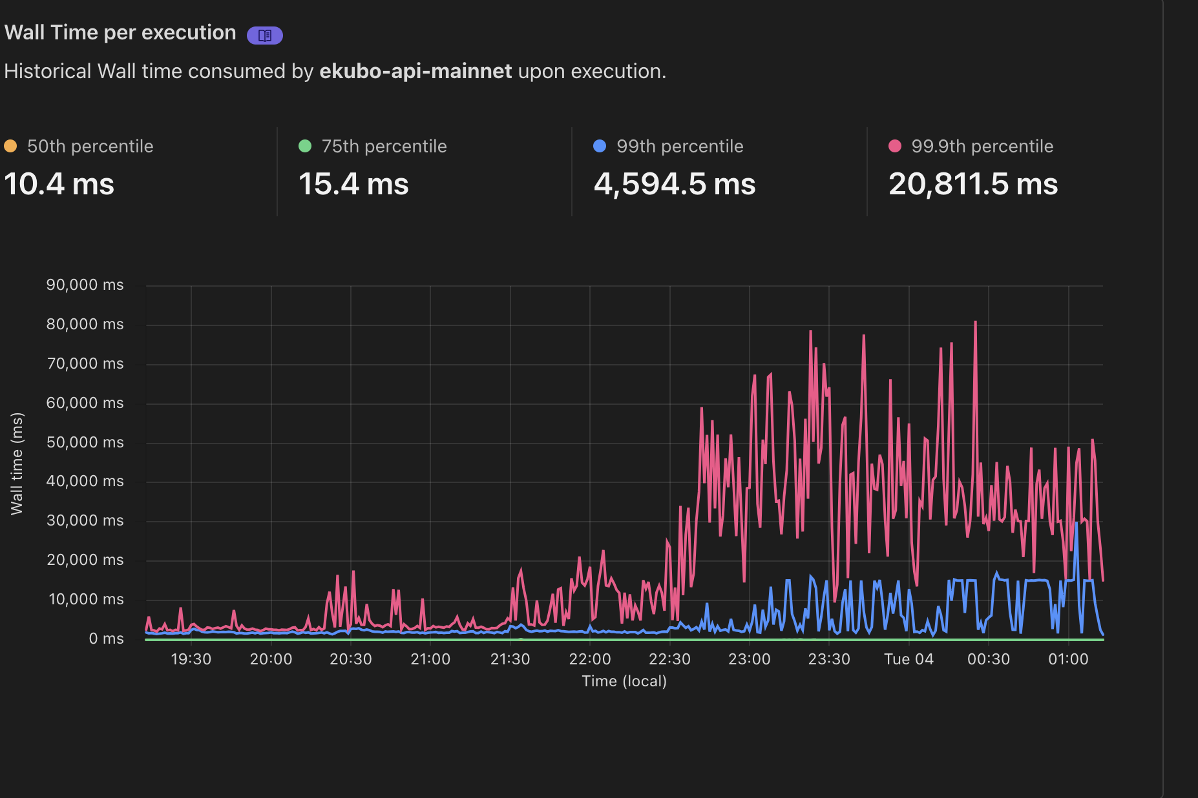Viewport: 1198px width, 798px height.
Task: Click the 20,811.5 ms value
Action: 972,185
